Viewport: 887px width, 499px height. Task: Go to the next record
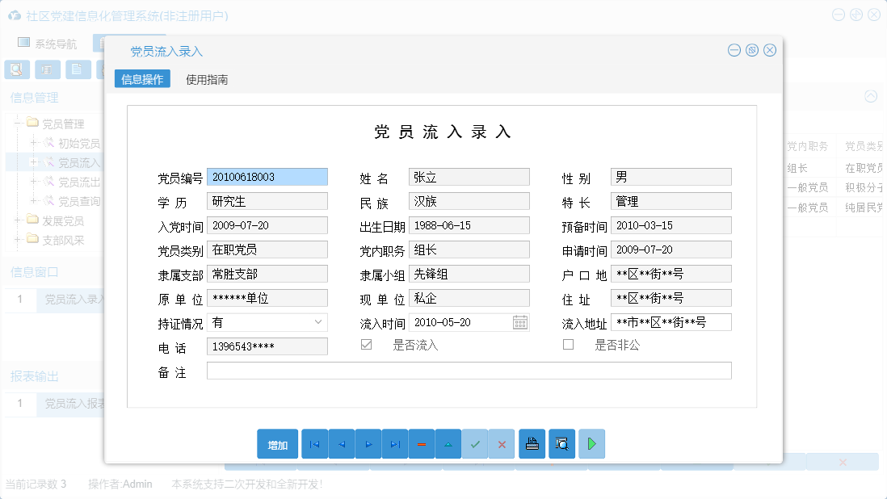(368, 443)
